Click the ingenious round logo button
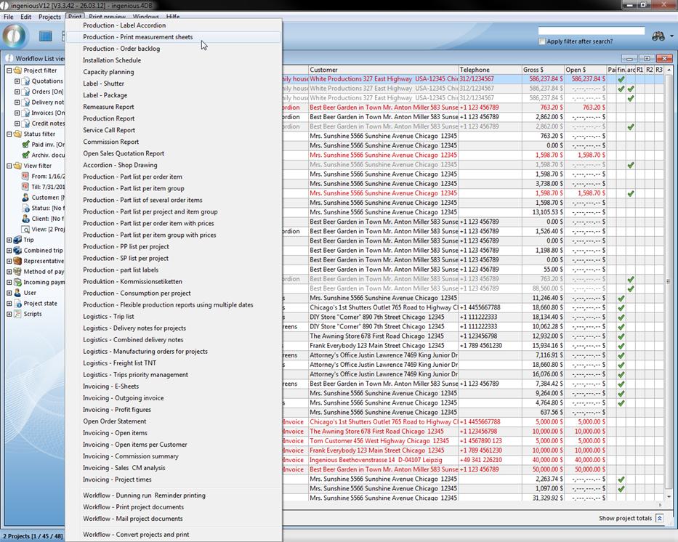Viewport: 678px width, 542px height. pyautogui.click(x=15, y=36)
